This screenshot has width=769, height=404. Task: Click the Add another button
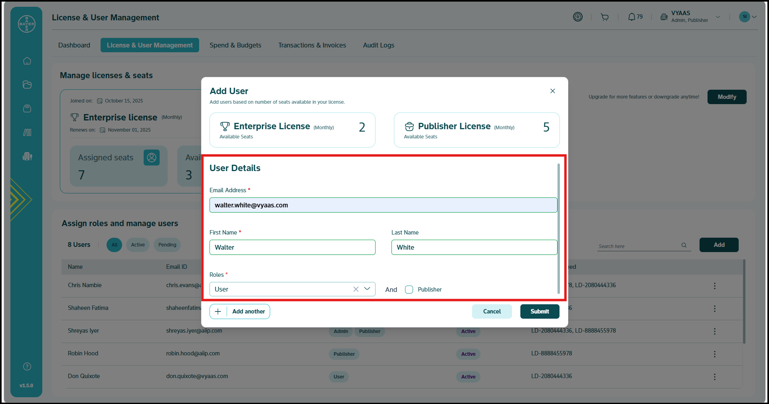240,311
